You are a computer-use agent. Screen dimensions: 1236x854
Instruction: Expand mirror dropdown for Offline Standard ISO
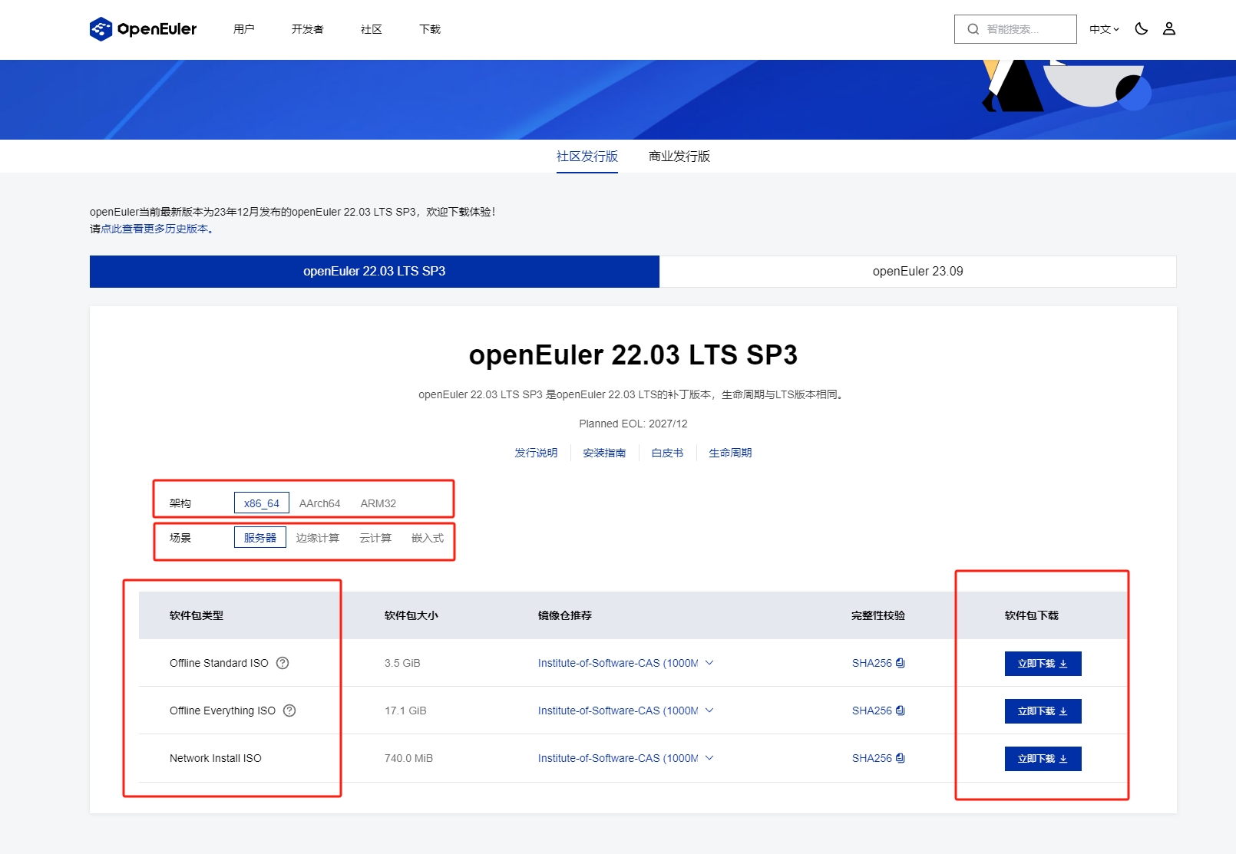coord(709,663)
